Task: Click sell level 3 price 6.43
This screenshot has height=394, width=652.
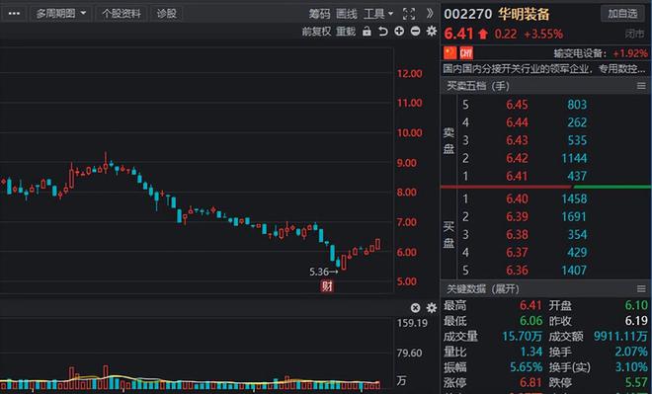Action: (517, 140)
